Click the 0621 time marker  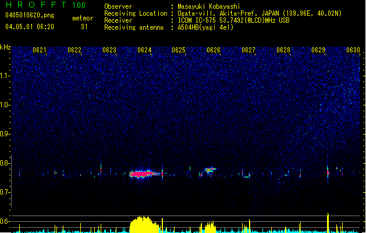coord(40,50)
